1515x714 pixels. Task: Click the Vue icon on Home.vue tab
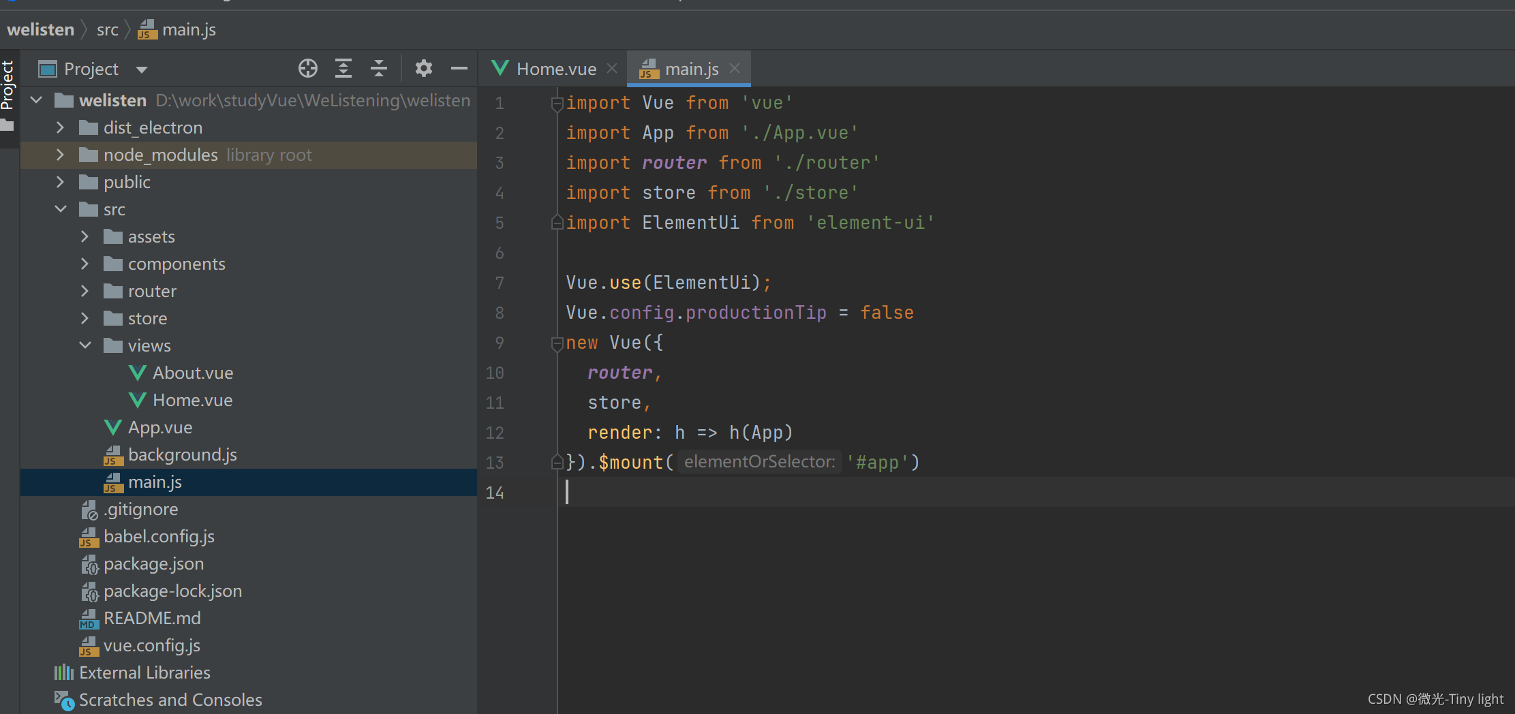click(500, 68)
